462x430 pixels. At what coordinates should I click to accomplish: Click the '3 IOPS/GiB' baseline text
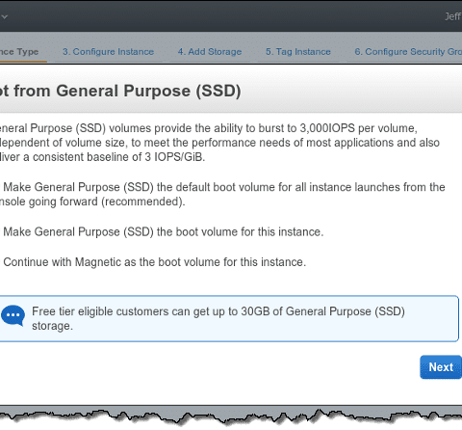tap(174, 157)
